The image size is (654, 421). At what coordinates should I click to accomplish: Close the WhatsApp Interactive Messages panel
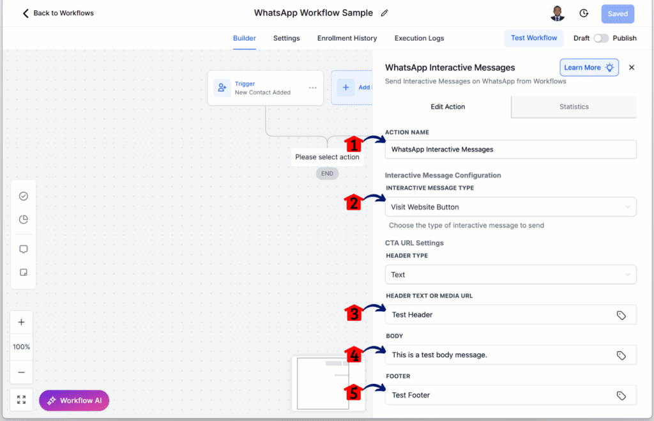(x=632, y=68)
